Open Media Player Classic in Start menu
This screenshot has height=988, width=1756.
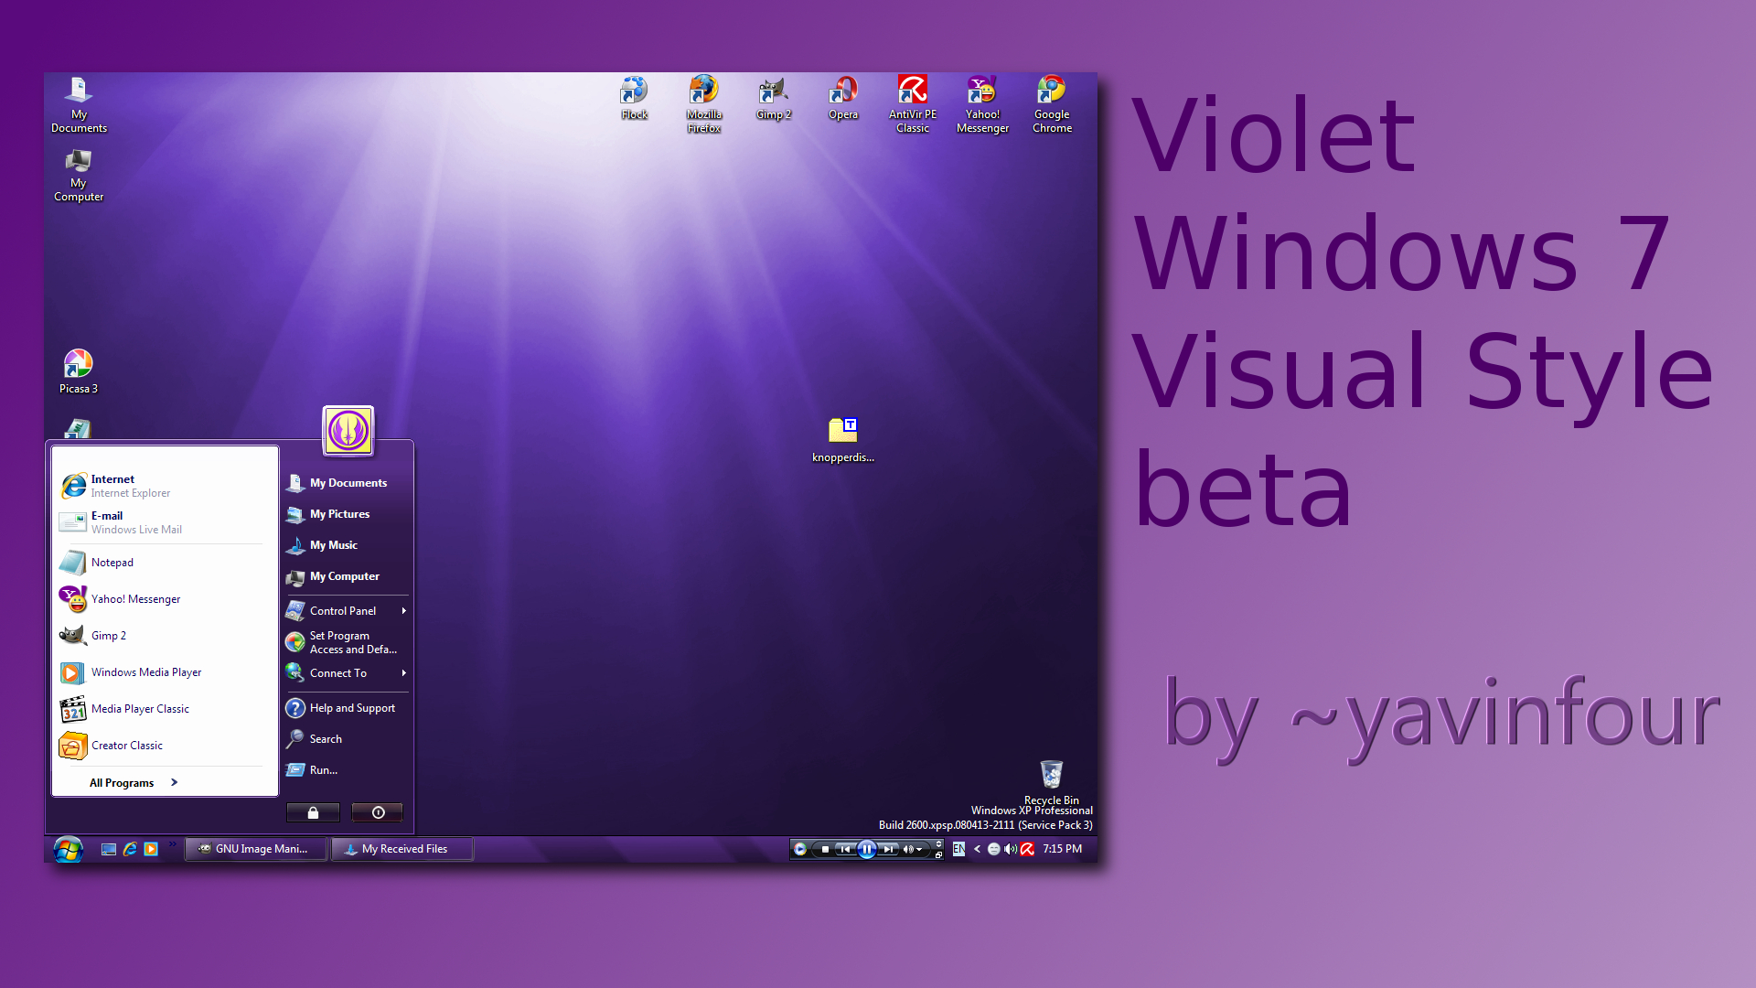(x=140, y=708)
